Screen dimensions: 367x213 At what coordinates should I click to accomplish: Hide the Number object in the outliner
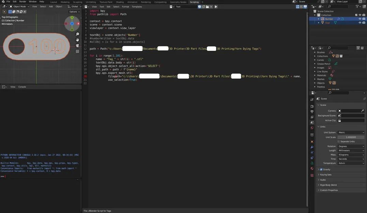point(360,19)
